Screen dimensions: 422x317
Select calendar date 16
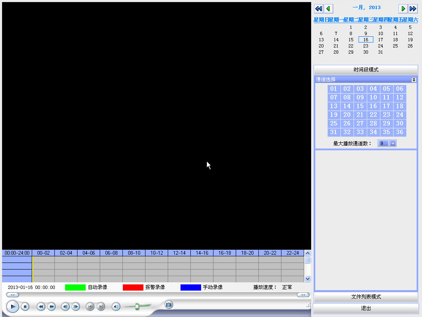pyautogui.click(x=366, y=40)
